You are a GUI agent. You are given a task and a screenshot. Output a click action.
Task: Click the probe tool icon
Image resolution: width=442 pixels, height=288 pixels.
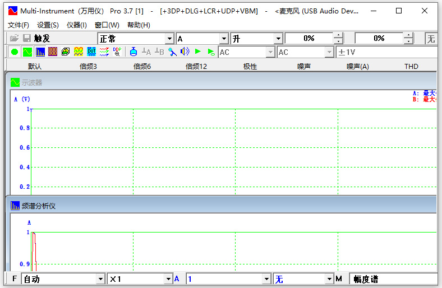(x=172, y=52)
